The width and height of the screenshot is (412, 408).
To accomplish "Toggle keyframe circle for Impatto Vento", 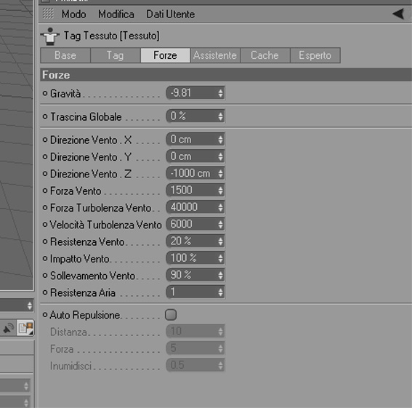I will tap(45, 258).
